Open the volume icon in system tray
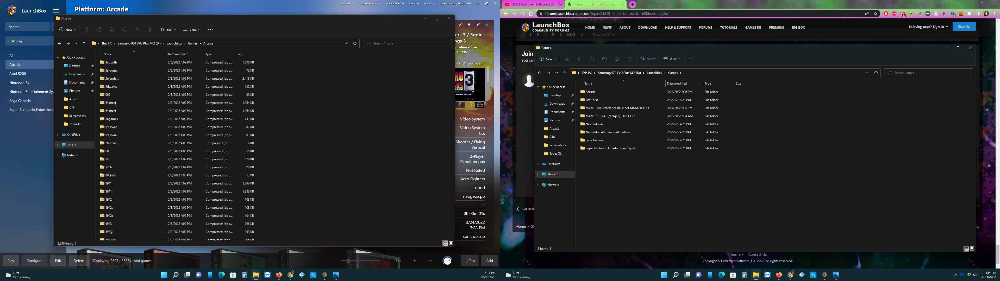Screen dimensions: 1000x281 pos(975,275)
